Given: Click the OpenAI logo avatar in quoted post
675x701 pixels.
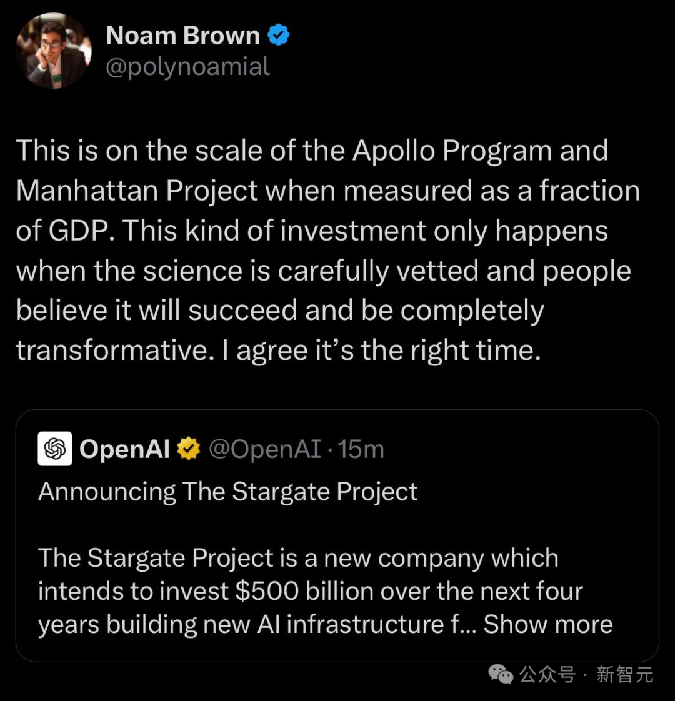Looking at the screenshot, I should click(x=55, y=449).
